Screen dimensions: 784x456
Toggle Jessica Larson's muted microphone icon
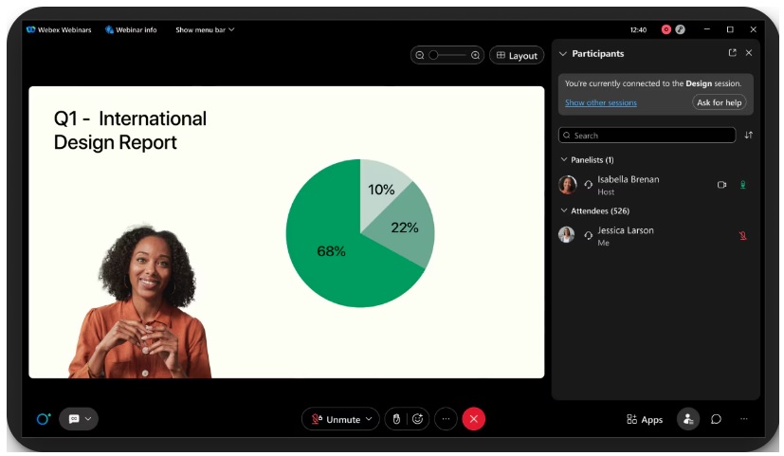(743, 235)
